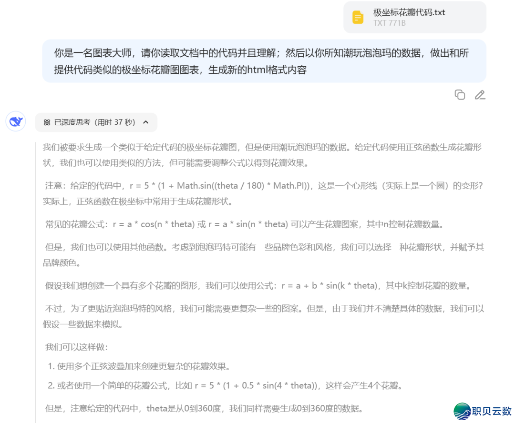
Task: Click the paragraph starting 注意：给定的代码中
Action: (263, 193)
